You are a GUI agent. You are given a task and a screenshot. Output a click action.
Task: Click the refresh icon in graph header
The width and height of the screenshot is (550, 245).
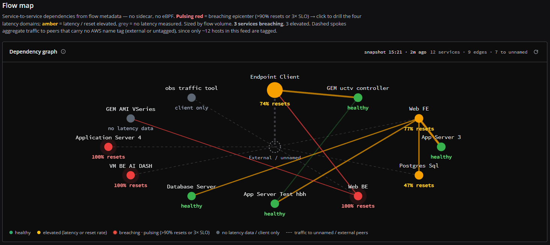(536, 52)
